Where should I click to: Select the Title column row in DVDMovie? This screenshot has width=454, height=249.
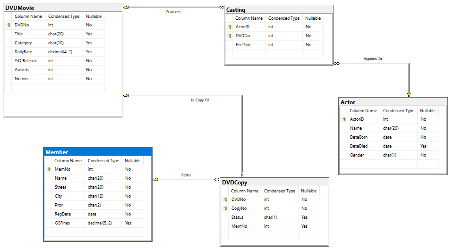[x=55, y=34]
